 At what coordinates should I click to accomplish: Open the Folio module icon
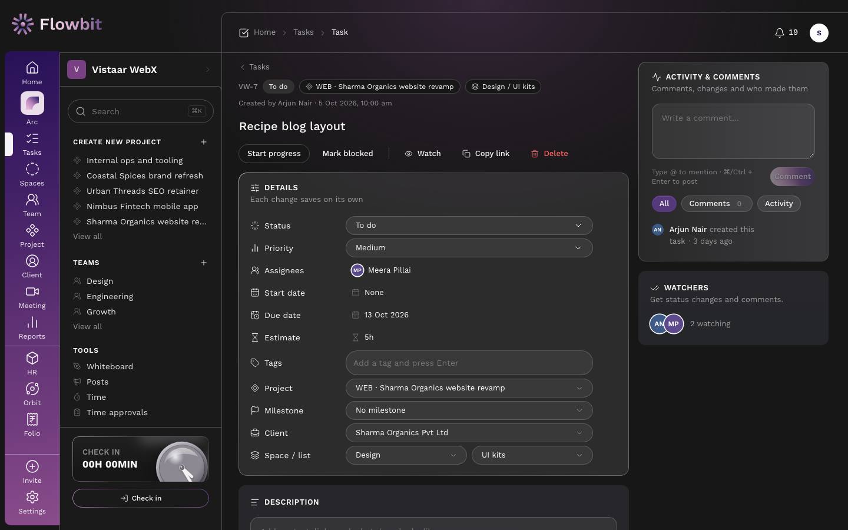coord(32,420)
